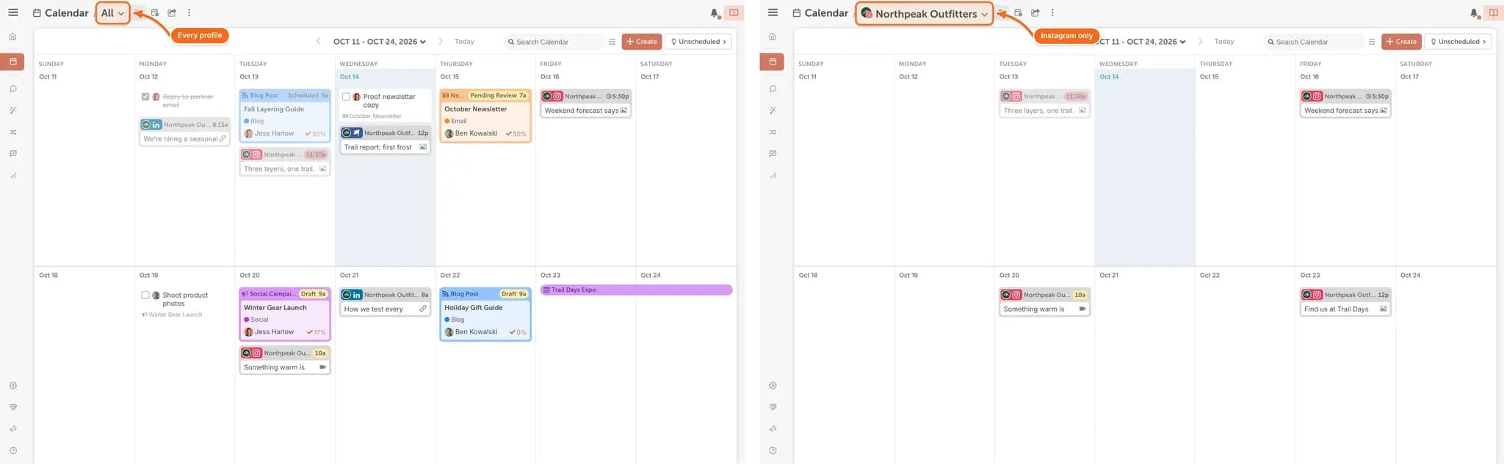
Task: Click the Create button in the right calendar
Action: point(1402,42)
